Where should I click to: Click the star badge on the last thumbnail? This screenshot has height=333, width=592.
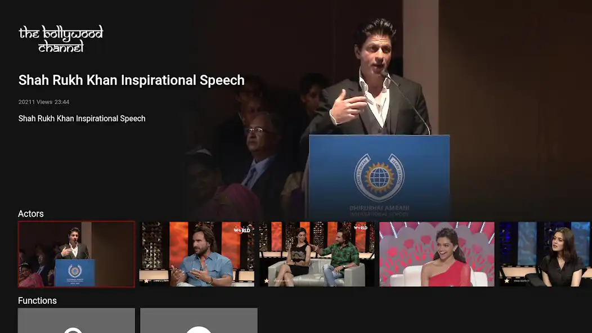pyautogui.click(x=505, y=280)
